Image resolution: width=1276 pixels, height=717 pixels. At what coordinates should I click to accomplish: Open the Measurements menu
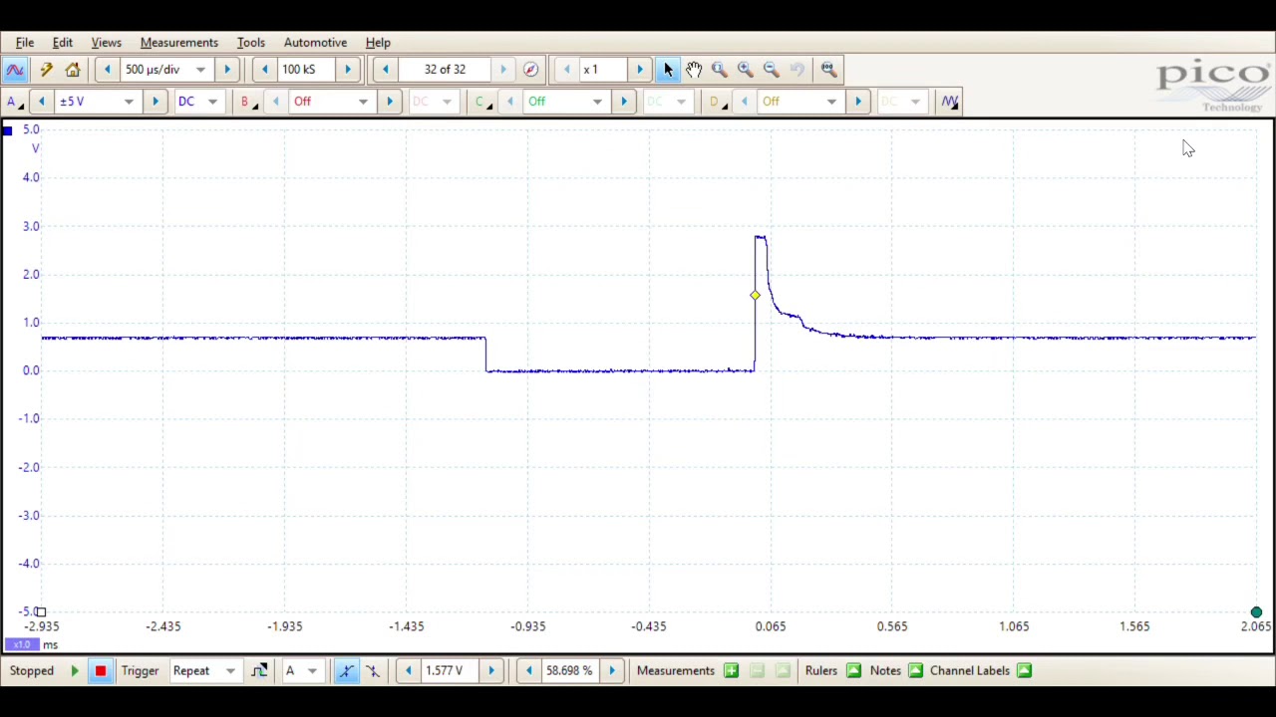[x=179, y=43]
